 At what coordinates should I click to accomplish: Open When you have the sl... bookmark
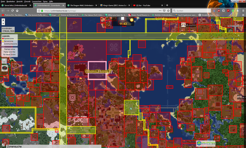click(x=116, y=15)
